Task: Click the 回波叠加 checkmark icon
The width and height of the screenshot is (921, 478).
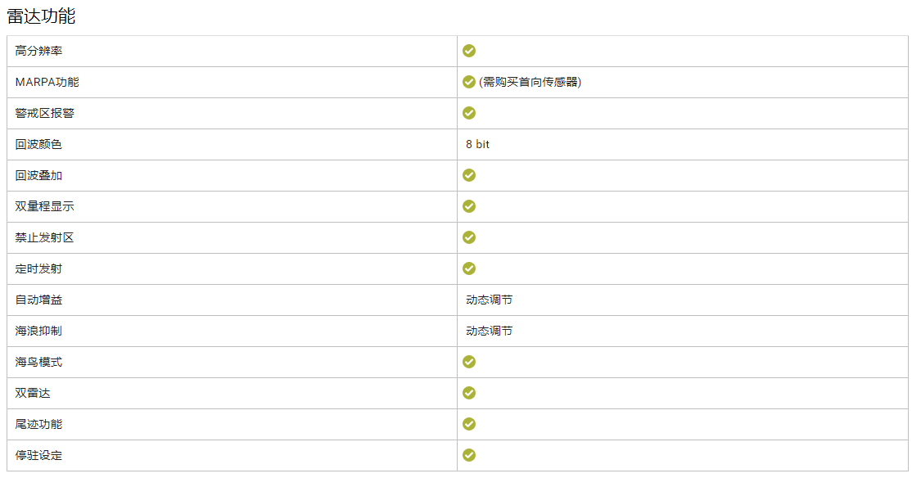Action: pyautogui.click(x=469, y=175)
